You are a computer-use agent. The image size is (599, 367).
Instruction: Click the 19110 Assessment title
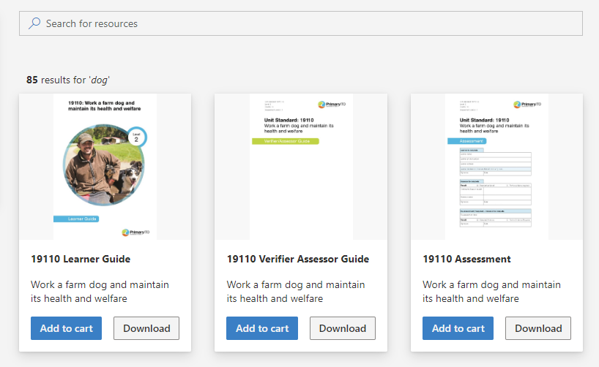tap(466, 259)
